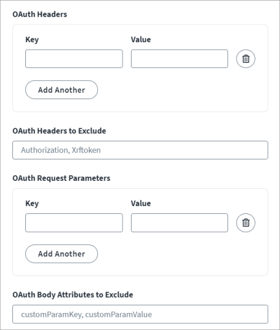
Task: Click the OAuth Body Attributes to Exclude label
Action: pos(73,295)
